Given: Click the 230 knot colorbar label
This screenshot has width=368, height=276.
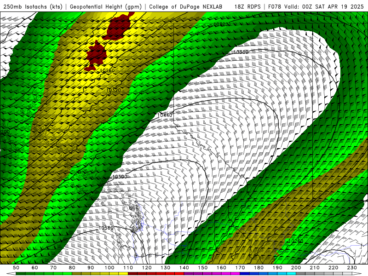Looking at the screenshot, I should click(x=352, y=268).
